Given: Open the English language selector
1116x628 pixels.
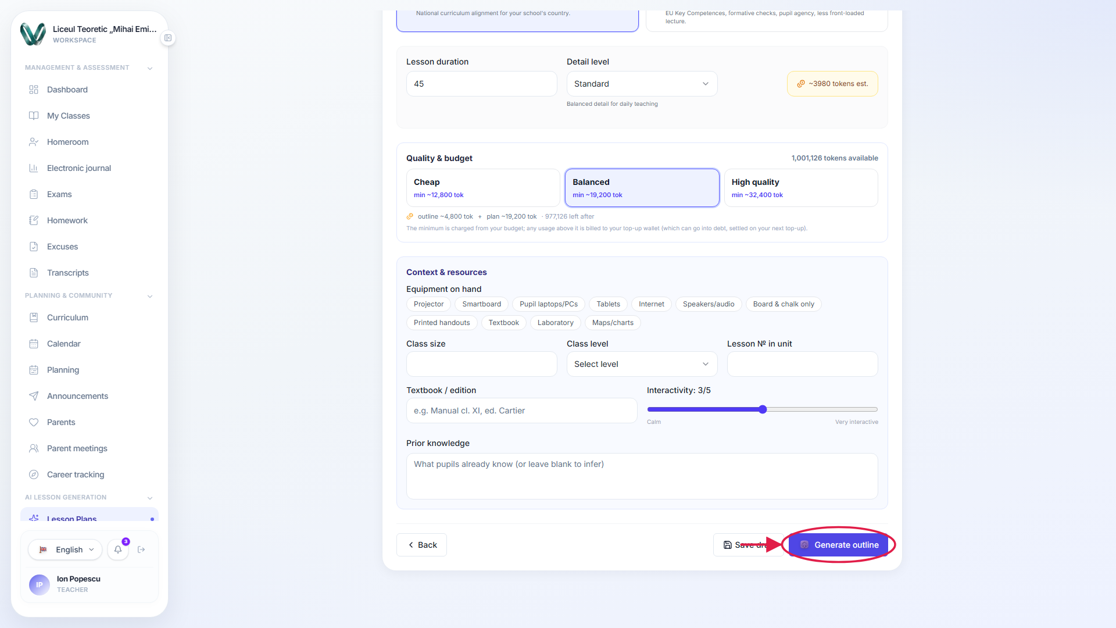Looking at the screenshot, I should tap(65, 549).
